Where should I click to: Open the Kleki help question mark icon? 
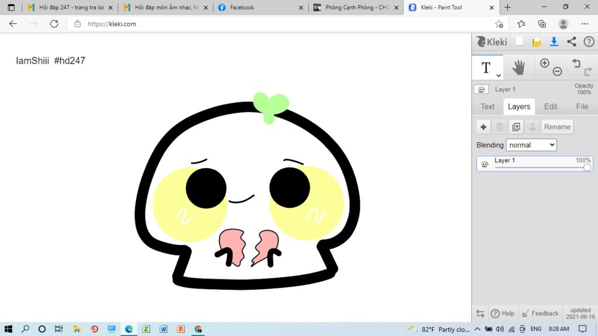click(589, 41)
